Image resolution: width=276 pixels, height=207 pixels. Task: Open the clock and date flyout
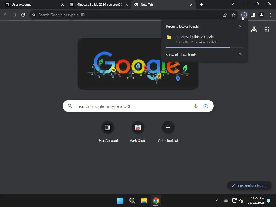coord(256,201)
